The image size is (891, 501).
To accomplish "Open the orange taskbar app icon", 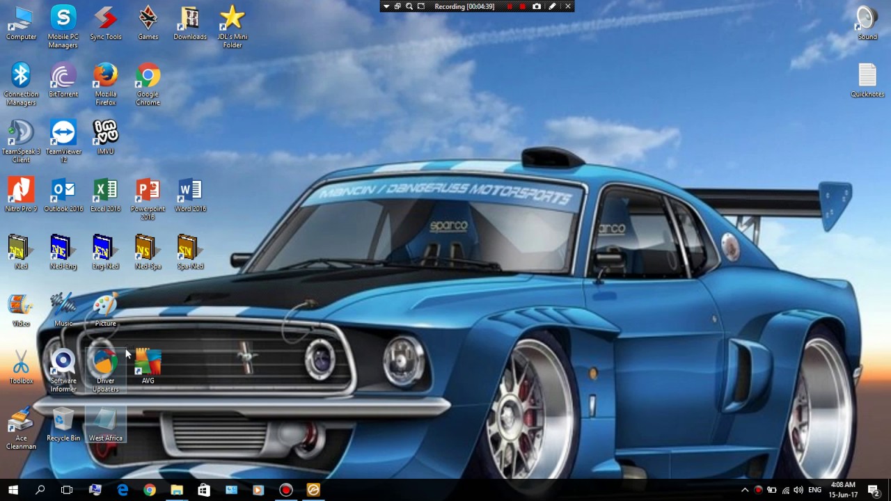I will click(x=313, y=490).
